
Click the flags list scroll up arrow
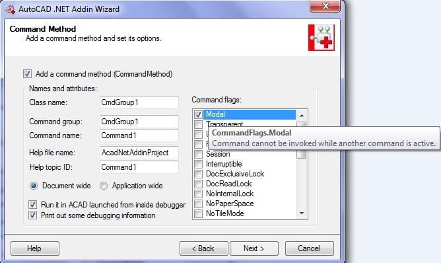point(302,116)
